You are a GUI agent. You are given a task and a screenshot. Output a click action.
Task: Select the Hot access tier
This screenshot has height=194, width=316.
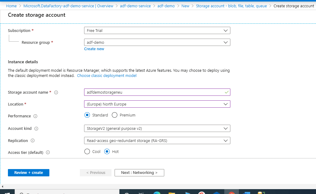coord(107,151)
